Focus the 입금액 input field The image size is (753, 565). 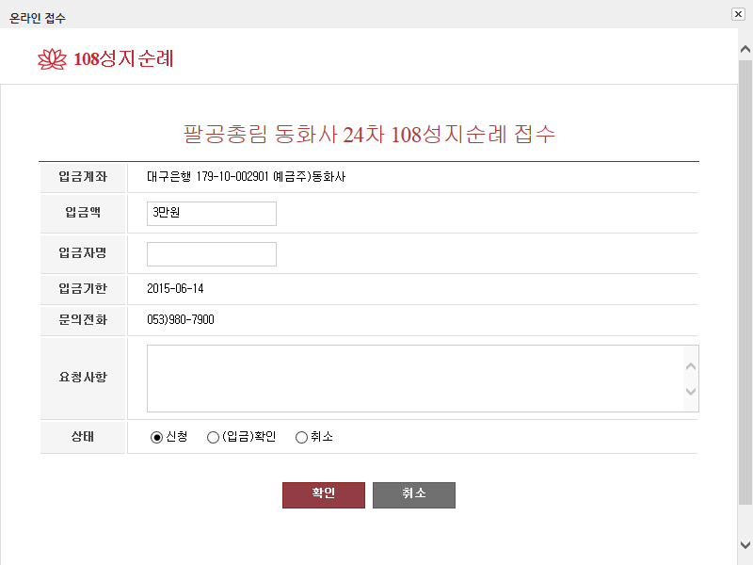point(212,214)
